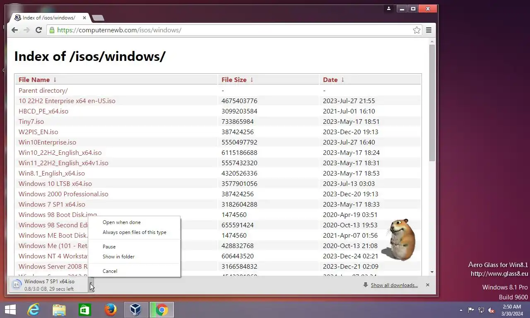Sort the list by File Name

coord(37,79)
